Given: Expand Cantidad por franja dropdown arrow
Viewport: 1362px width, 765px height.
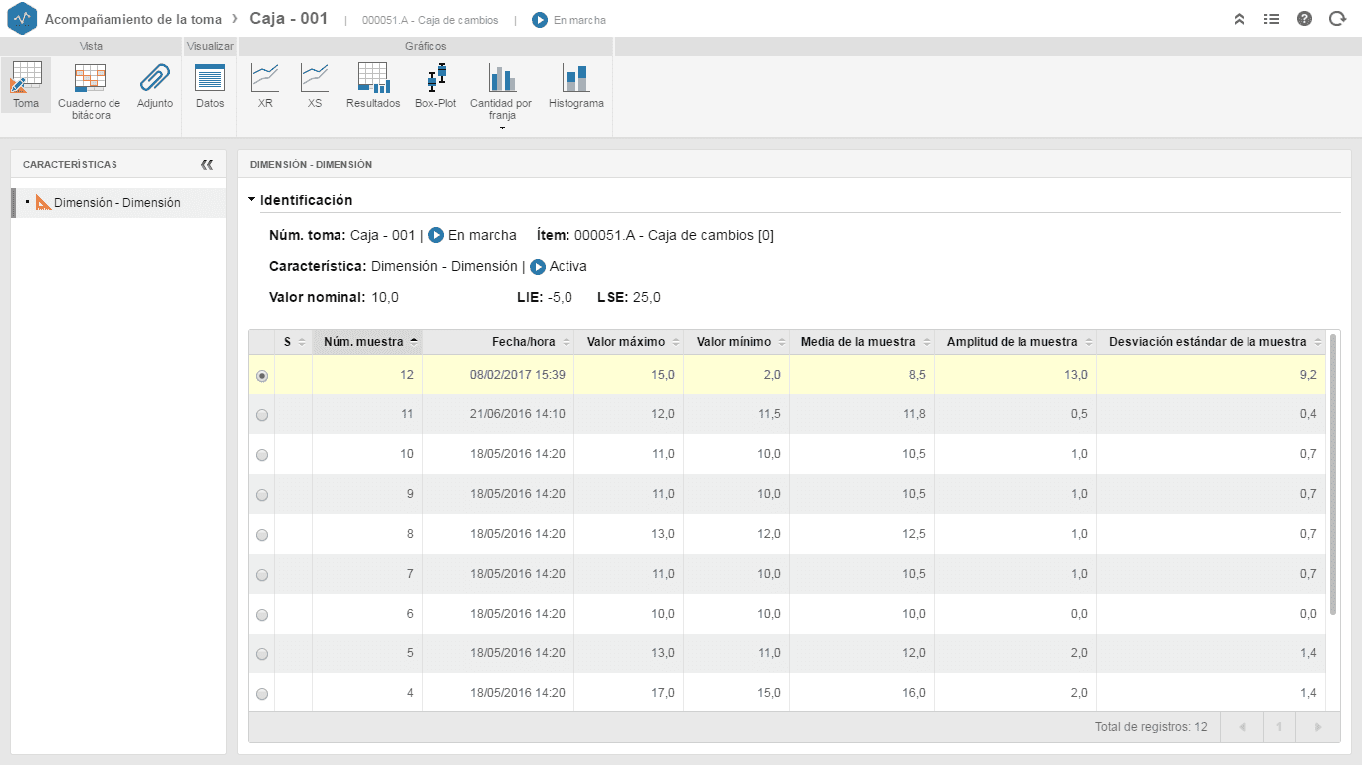Looking at the screenshot, I should pyautogui.click(x=501, y=128).
